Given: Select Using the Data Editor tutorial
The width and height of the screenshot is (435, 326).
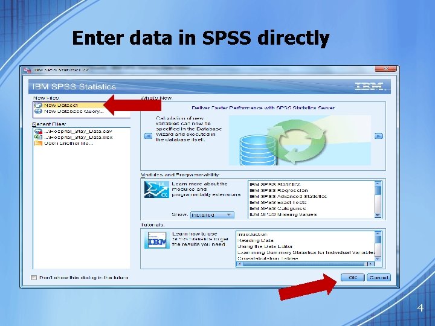Looking at the screenshot, I should [265, 247].
